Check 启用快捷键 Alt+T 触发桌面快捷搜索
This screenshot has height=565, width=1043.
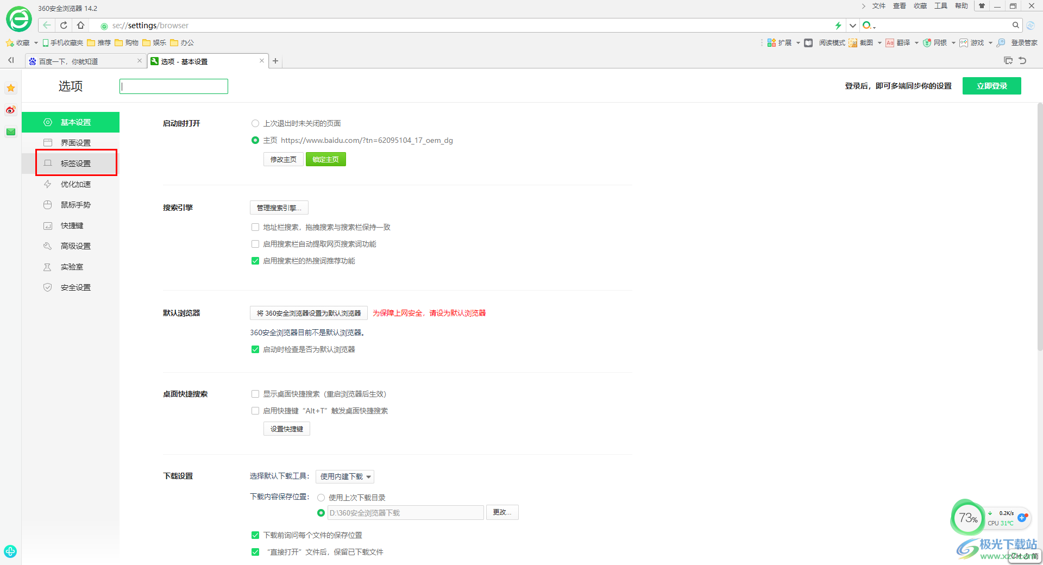(255, 411)
